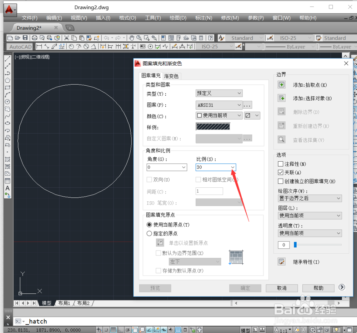Image resolution: width=357 pixels, height=333 pixels.
Task: Open pattern browse ellipsis button
Action: [247, 105]
